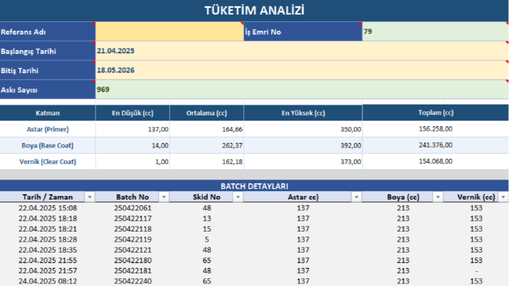The image size is (509, 286).
Task: Open the Vernik (cc) filter dropdown
Action: pyautogui.click(x=503, y=197)
